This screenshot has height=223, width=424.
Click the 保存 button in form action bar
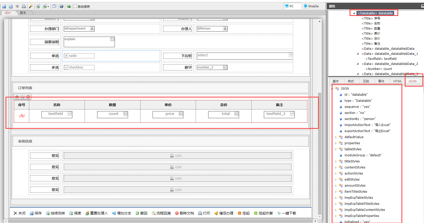click(x=36, y=213)
